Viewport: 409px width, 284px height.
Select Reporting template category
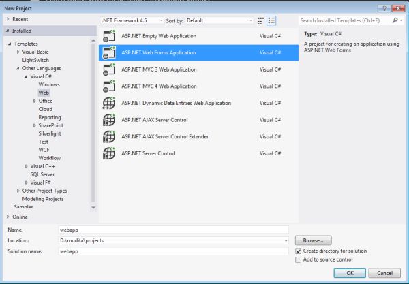50,117
